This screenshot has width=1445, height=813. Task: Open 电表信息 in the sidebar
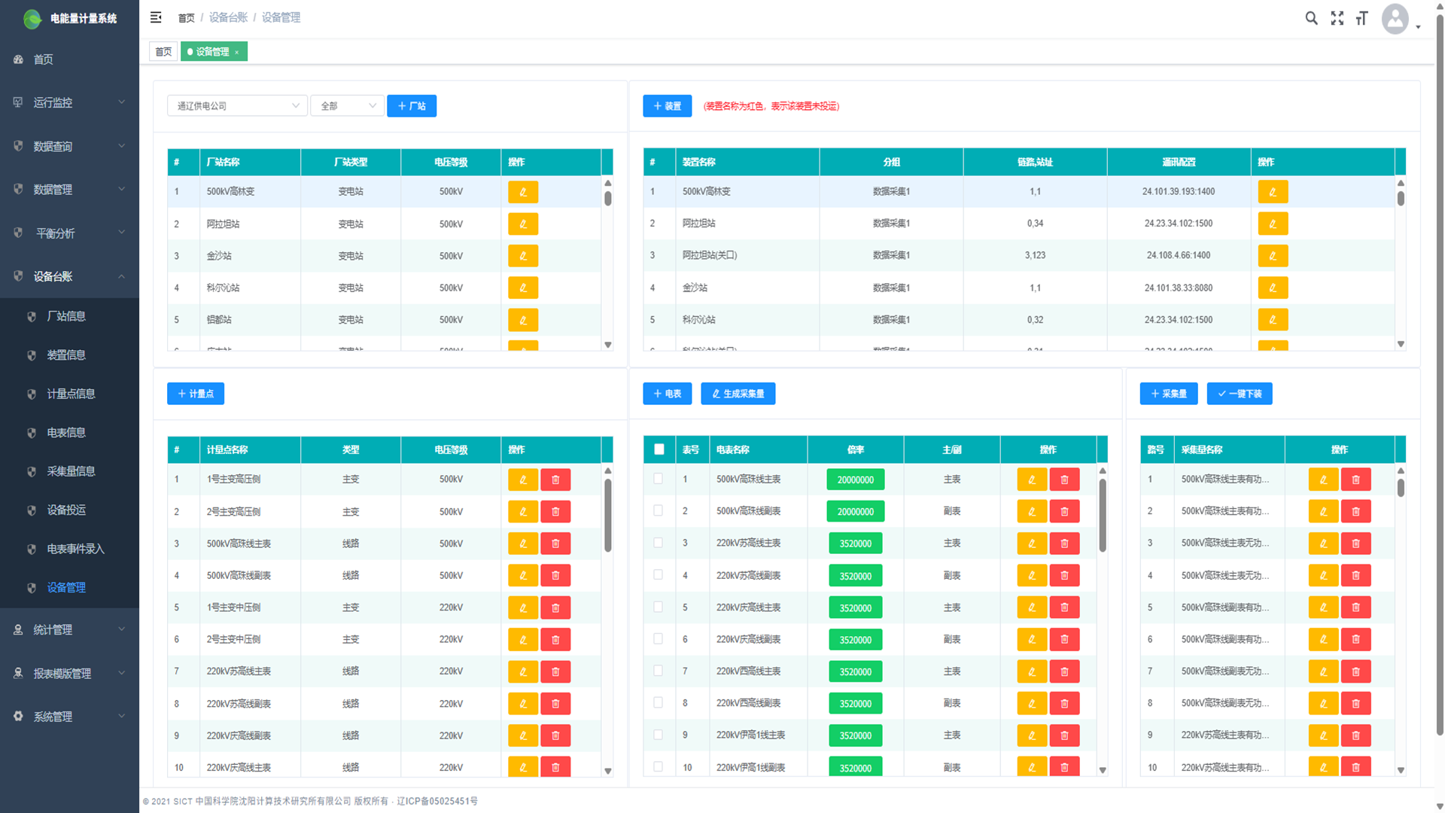(66, 433)
